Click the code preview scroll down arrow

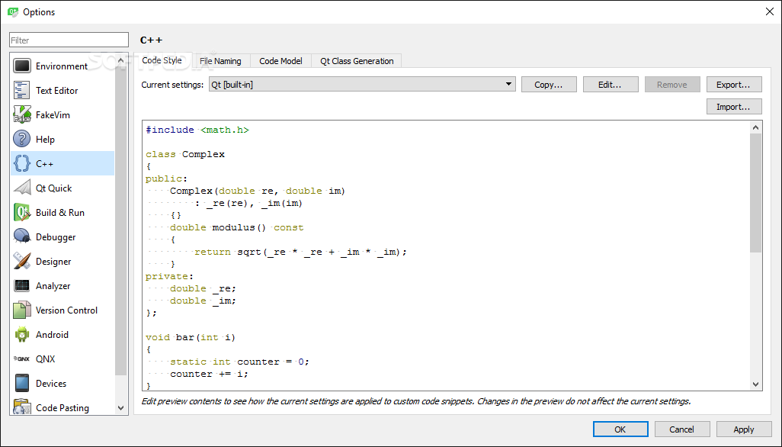coord(755,384)
